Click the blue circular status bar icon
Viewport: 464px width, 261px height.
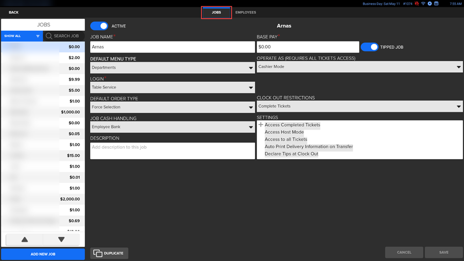pos(430,3)
